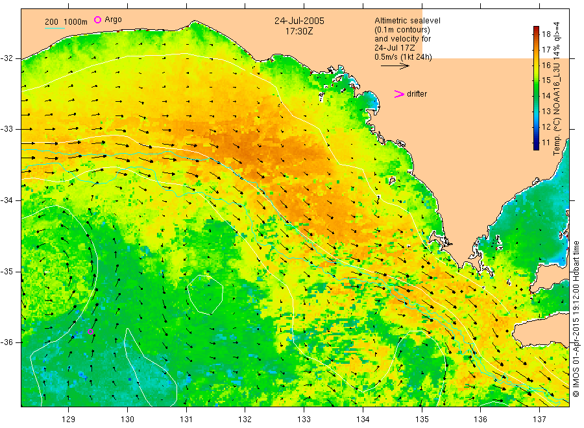The width and height of the screenshot is (584, 428).
Task: Click the 'Altimetric sealevel' label
Action: [408, 21]
